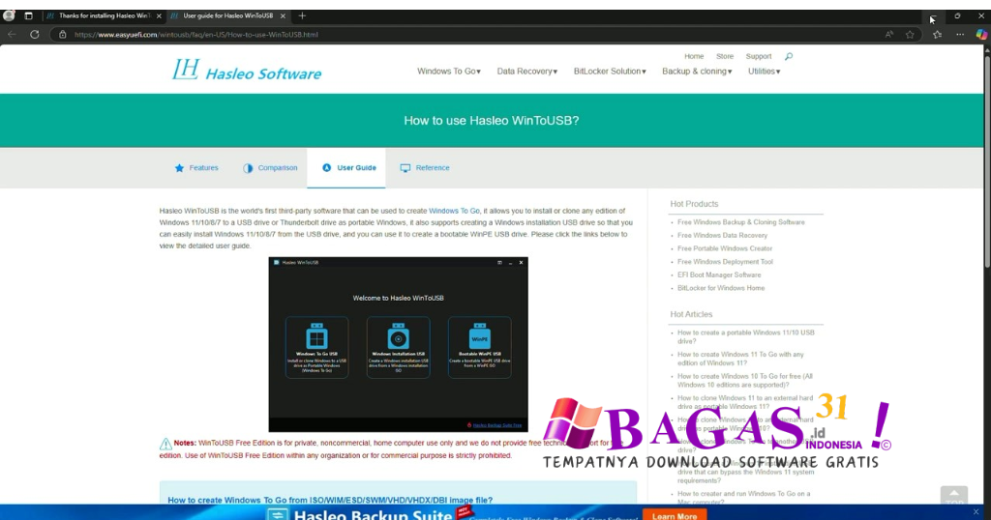Add page to favorites star icon
The height and width of the screenshot is (520, 991).
[910, 35]
